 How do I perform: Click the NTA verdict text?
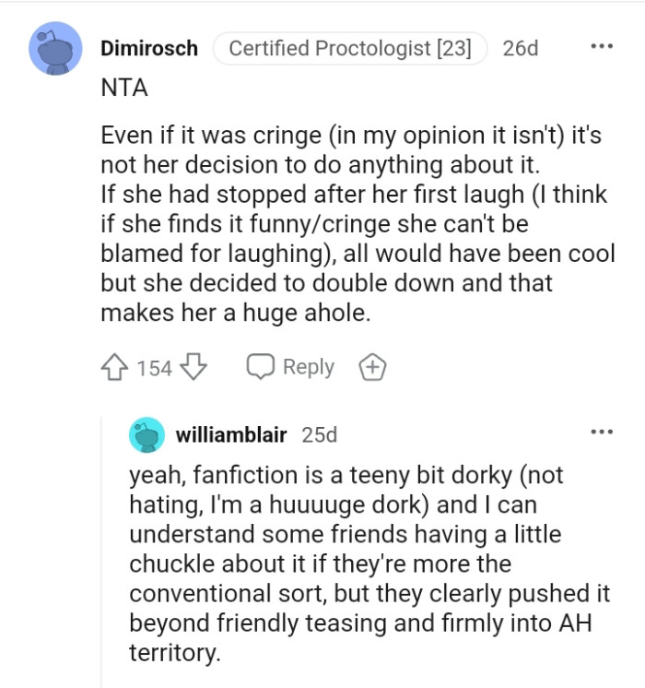coord(123,89)
